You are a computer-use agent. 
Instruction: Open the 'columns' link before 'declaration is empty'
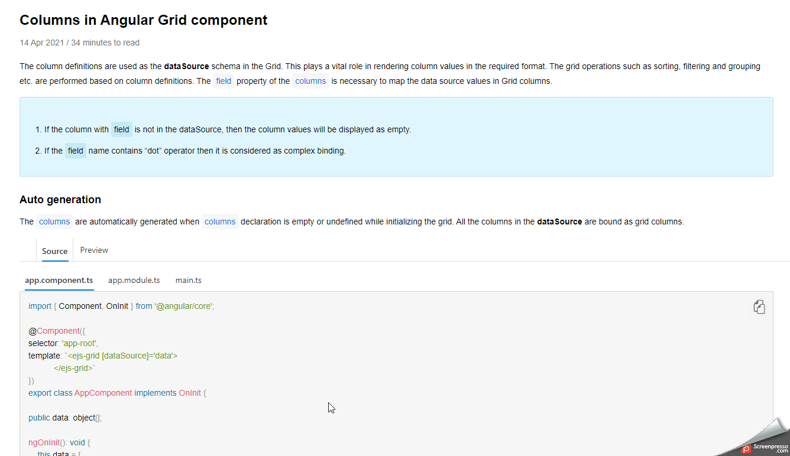point(220,222)
